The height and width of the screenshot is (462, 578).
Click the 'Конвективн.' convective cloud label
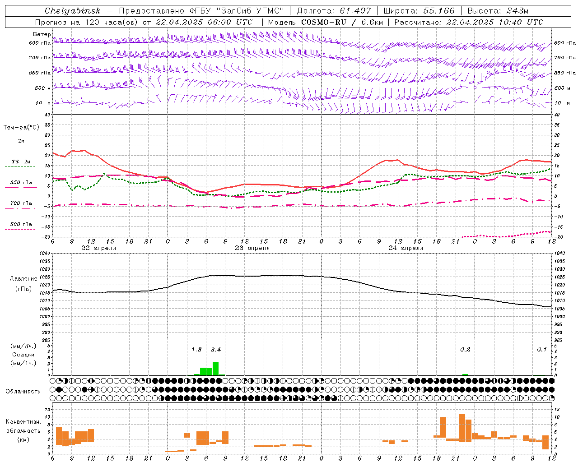click(23, 422)
